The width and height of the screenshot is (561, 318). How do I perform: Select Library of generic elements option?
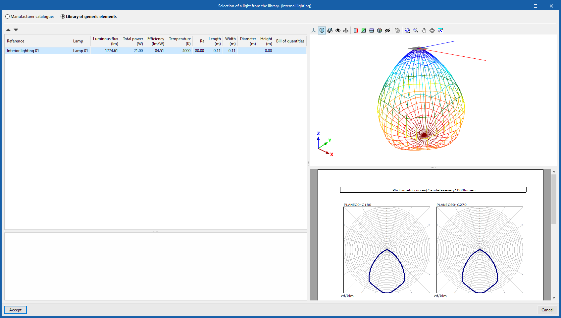click(63, 17)
